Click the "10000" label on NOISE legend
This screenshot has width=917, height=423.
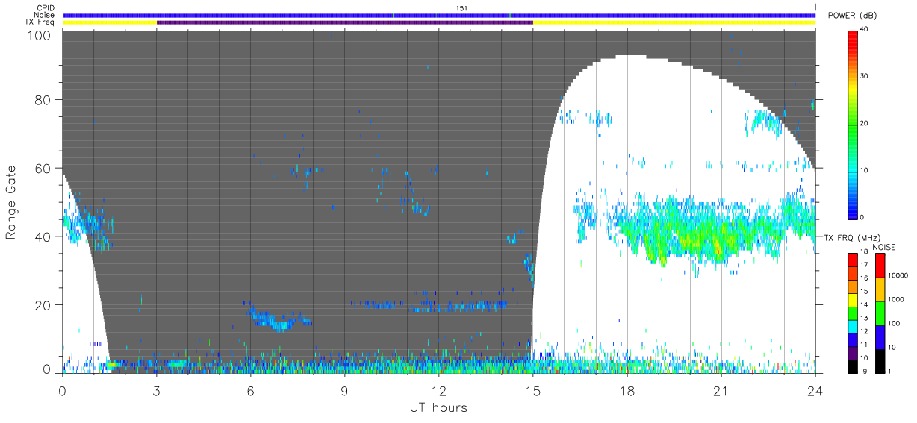[898, 275]
